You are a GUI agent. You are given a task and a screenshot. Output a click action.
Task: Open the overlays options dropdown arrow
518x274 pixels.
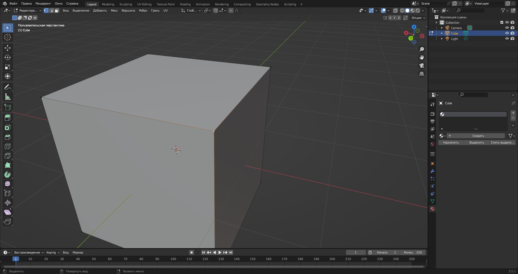coord(388,11)
